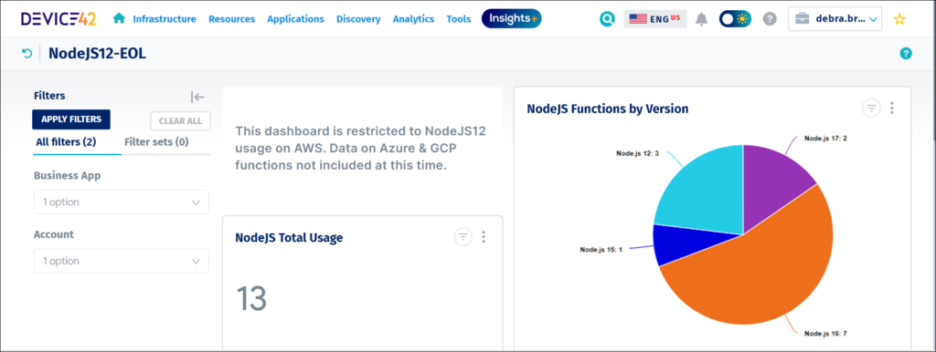Refresh the NodeJS12-EOL dashboard icon
936x352 pixels.
coord(27,54)
